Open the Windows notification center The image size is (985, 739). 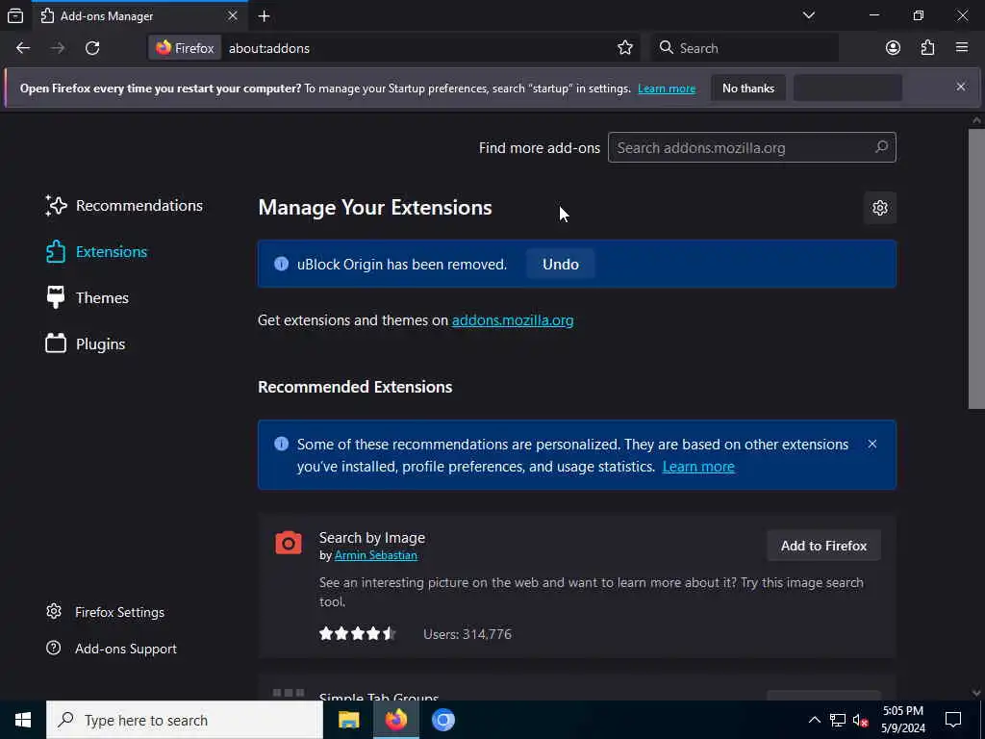tap(953, 720)
